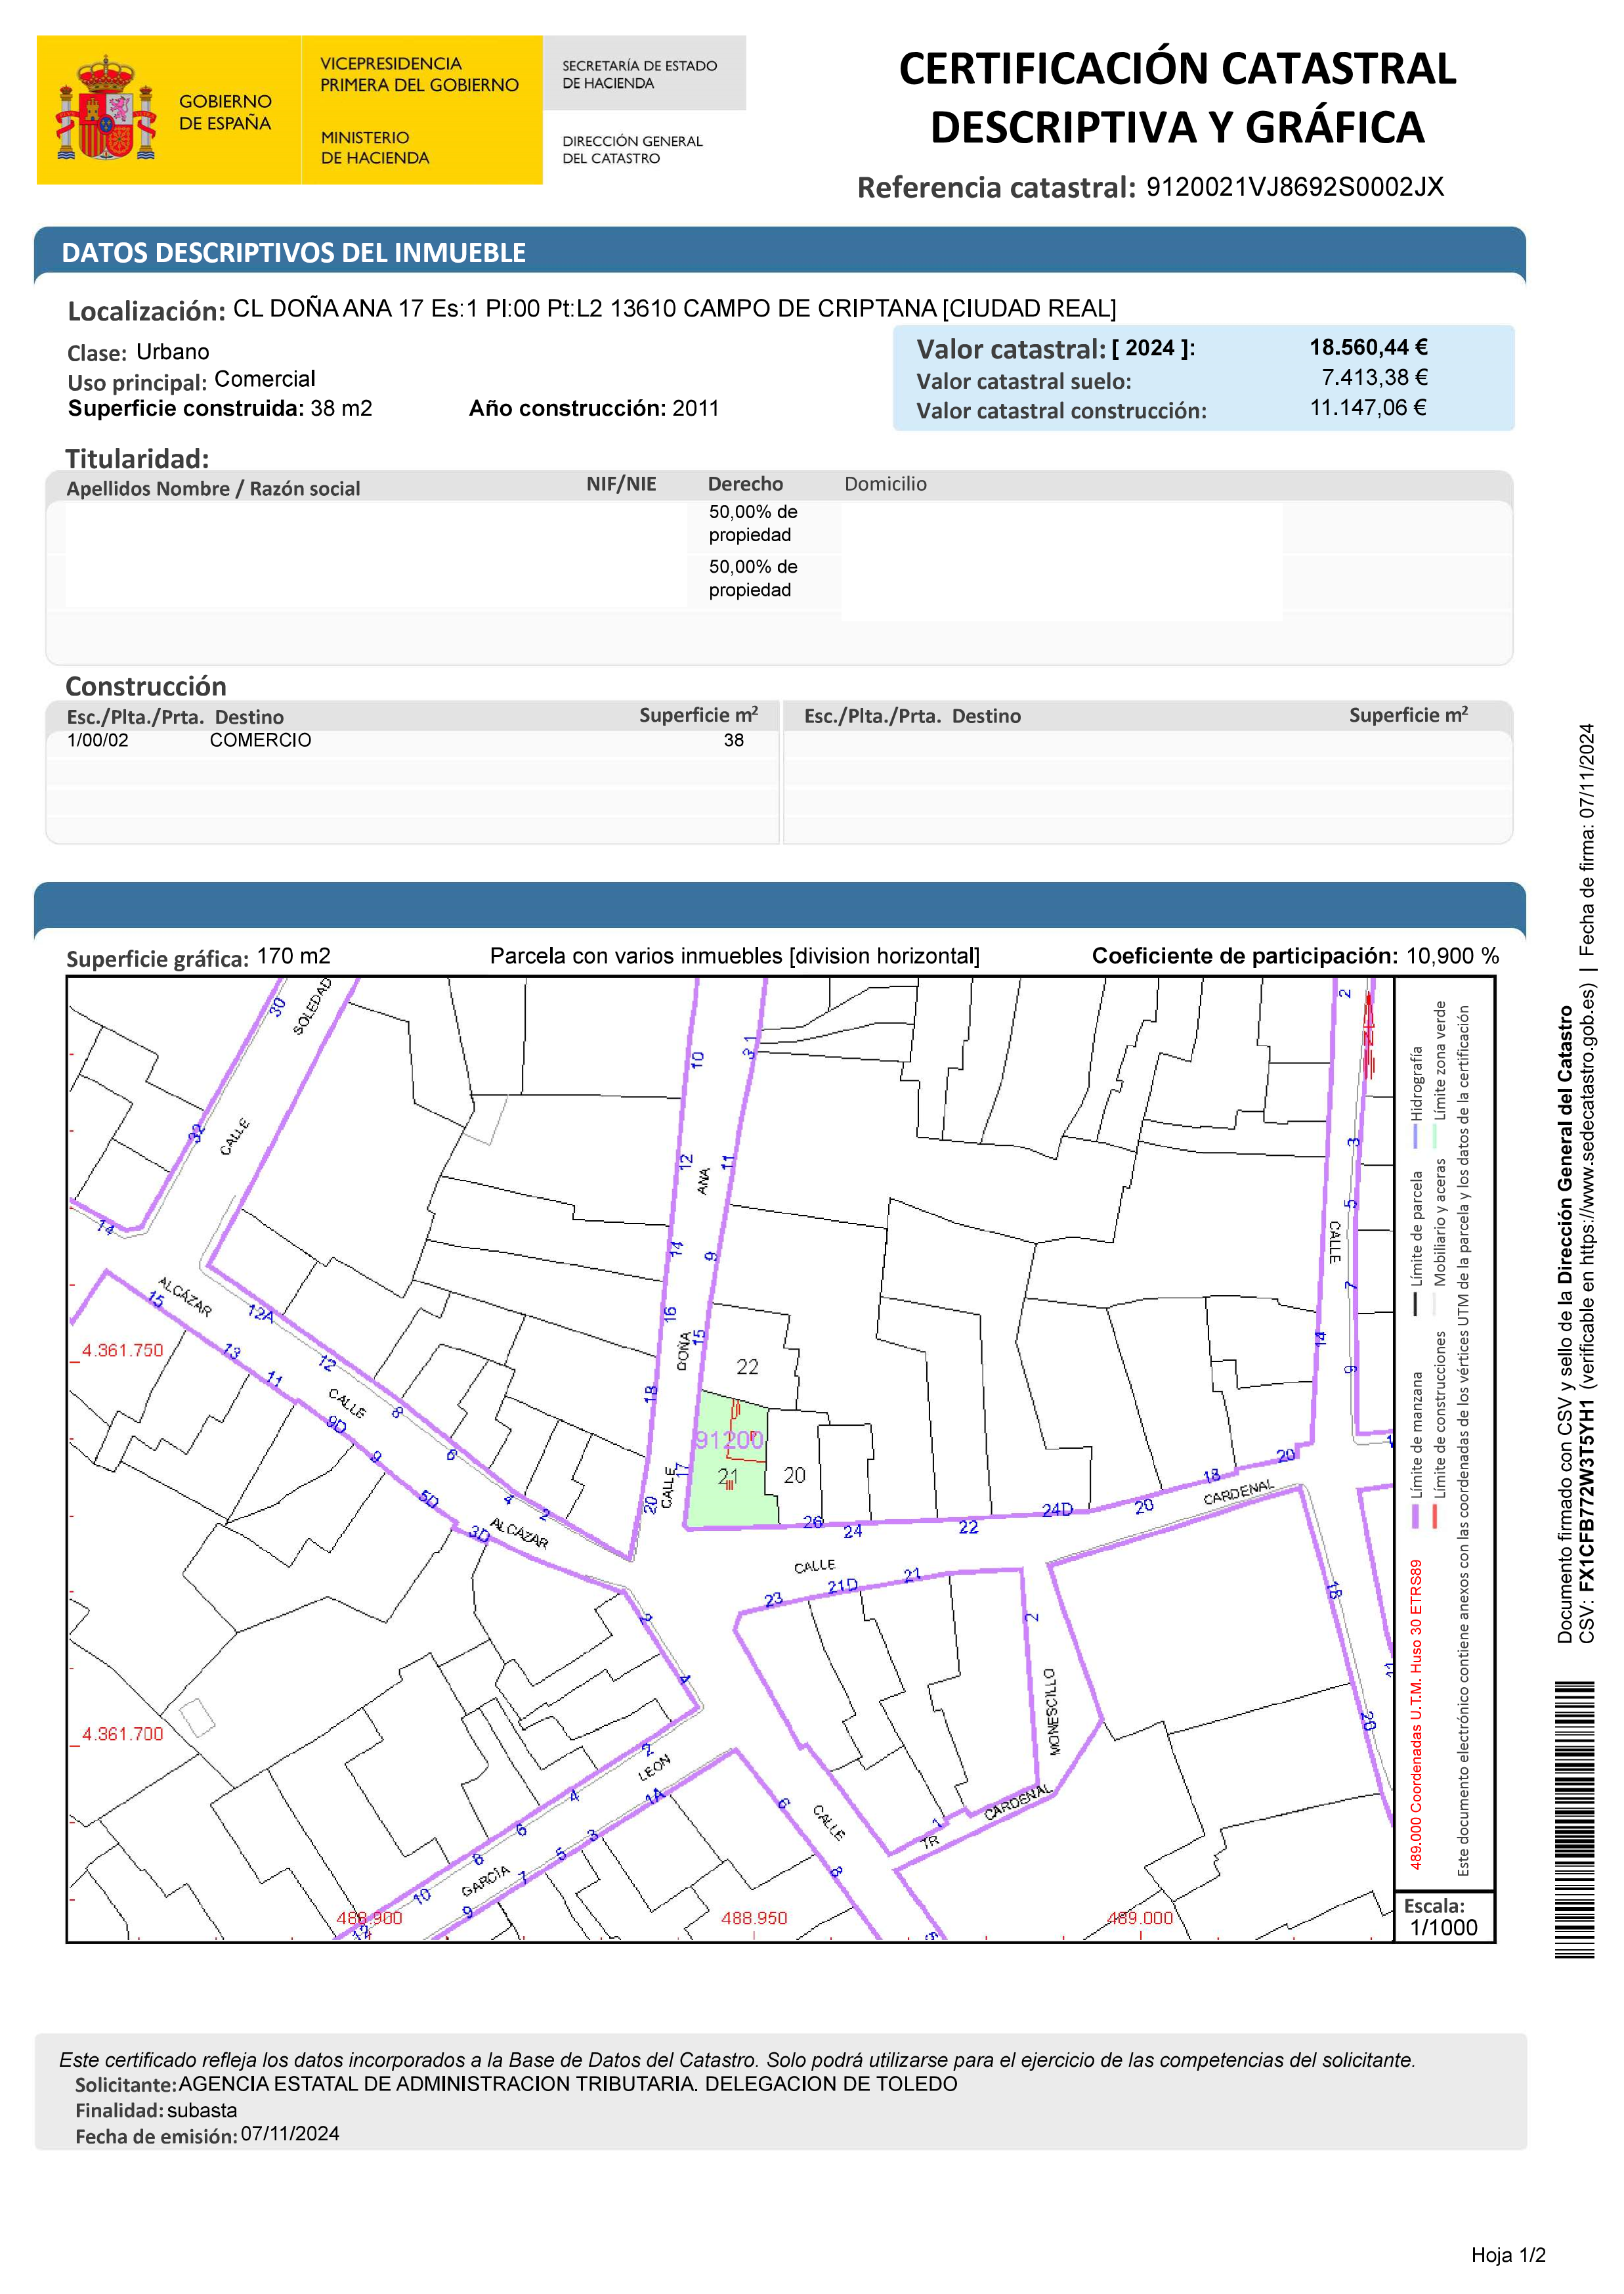Click the 'DATOS DESCRIPTIVOS DEL INMUEBLE' header bar
Viewport: 1624px width, 2294px height.
(293, 252)
